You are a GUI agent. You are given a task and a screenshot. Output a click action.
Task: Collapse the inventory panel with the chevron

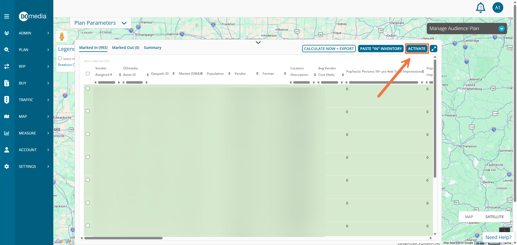click(258, 42)
